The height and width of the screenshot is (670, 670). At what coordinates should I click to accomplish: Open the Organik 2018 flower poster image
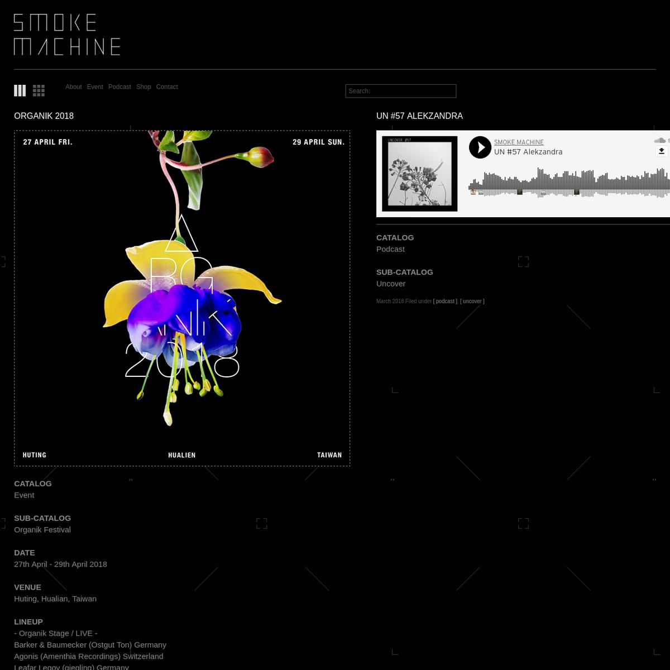[x=182, y=298]
